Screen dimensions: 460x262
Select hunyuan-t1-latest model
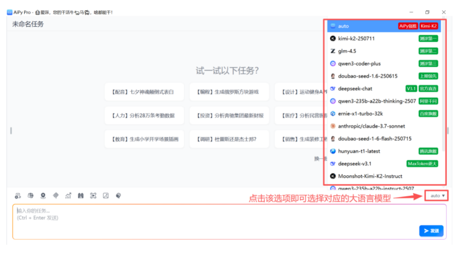[x=384, y=151]
